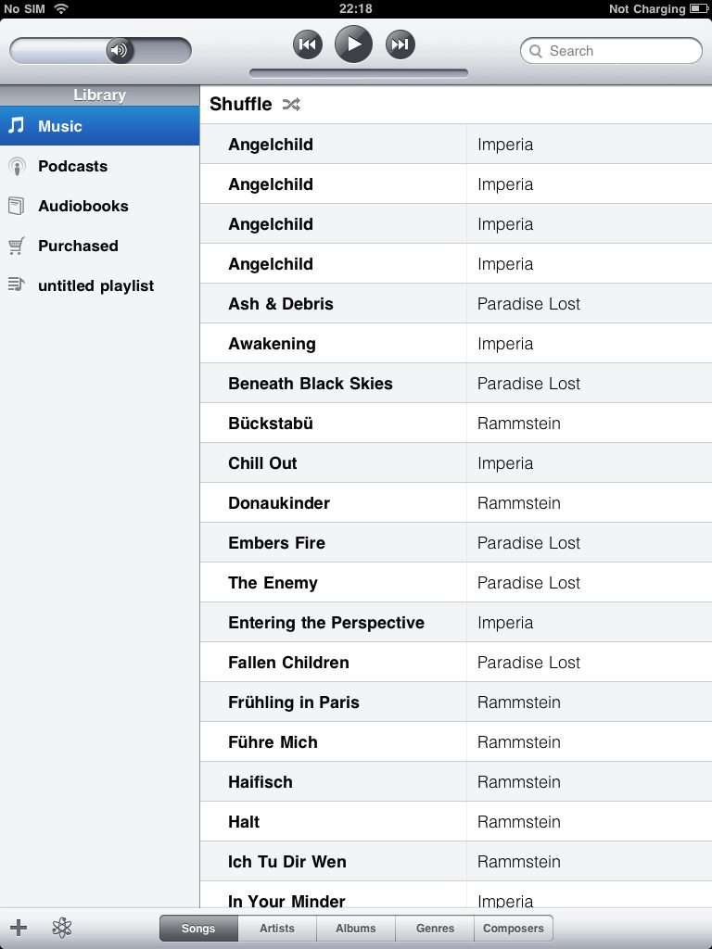Click the Play button
Viewport: 712px width, 949px height.
click(x=353, y=44)
